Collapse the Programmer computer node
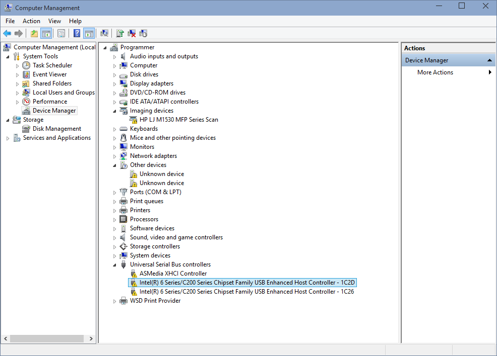Viewport: 497px width, 356px height. (x=105, y=48)
